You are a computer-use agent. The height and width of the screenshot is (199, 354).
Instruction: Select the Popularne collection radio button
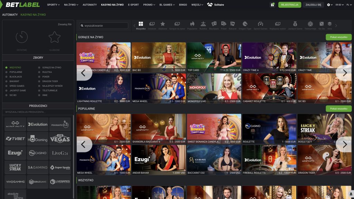coord(6,72)
